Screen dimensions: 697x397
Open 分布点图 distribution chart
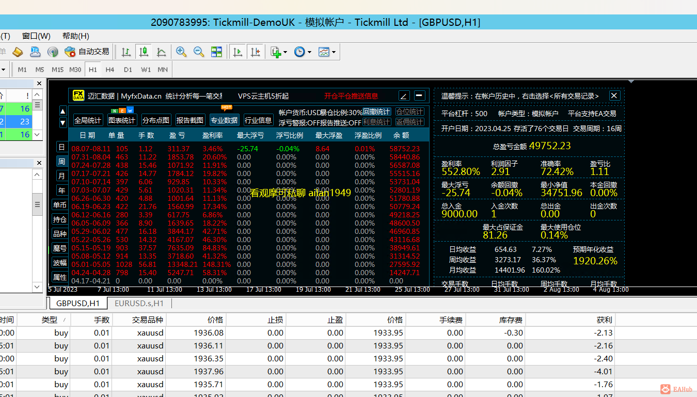coord(156,120)
